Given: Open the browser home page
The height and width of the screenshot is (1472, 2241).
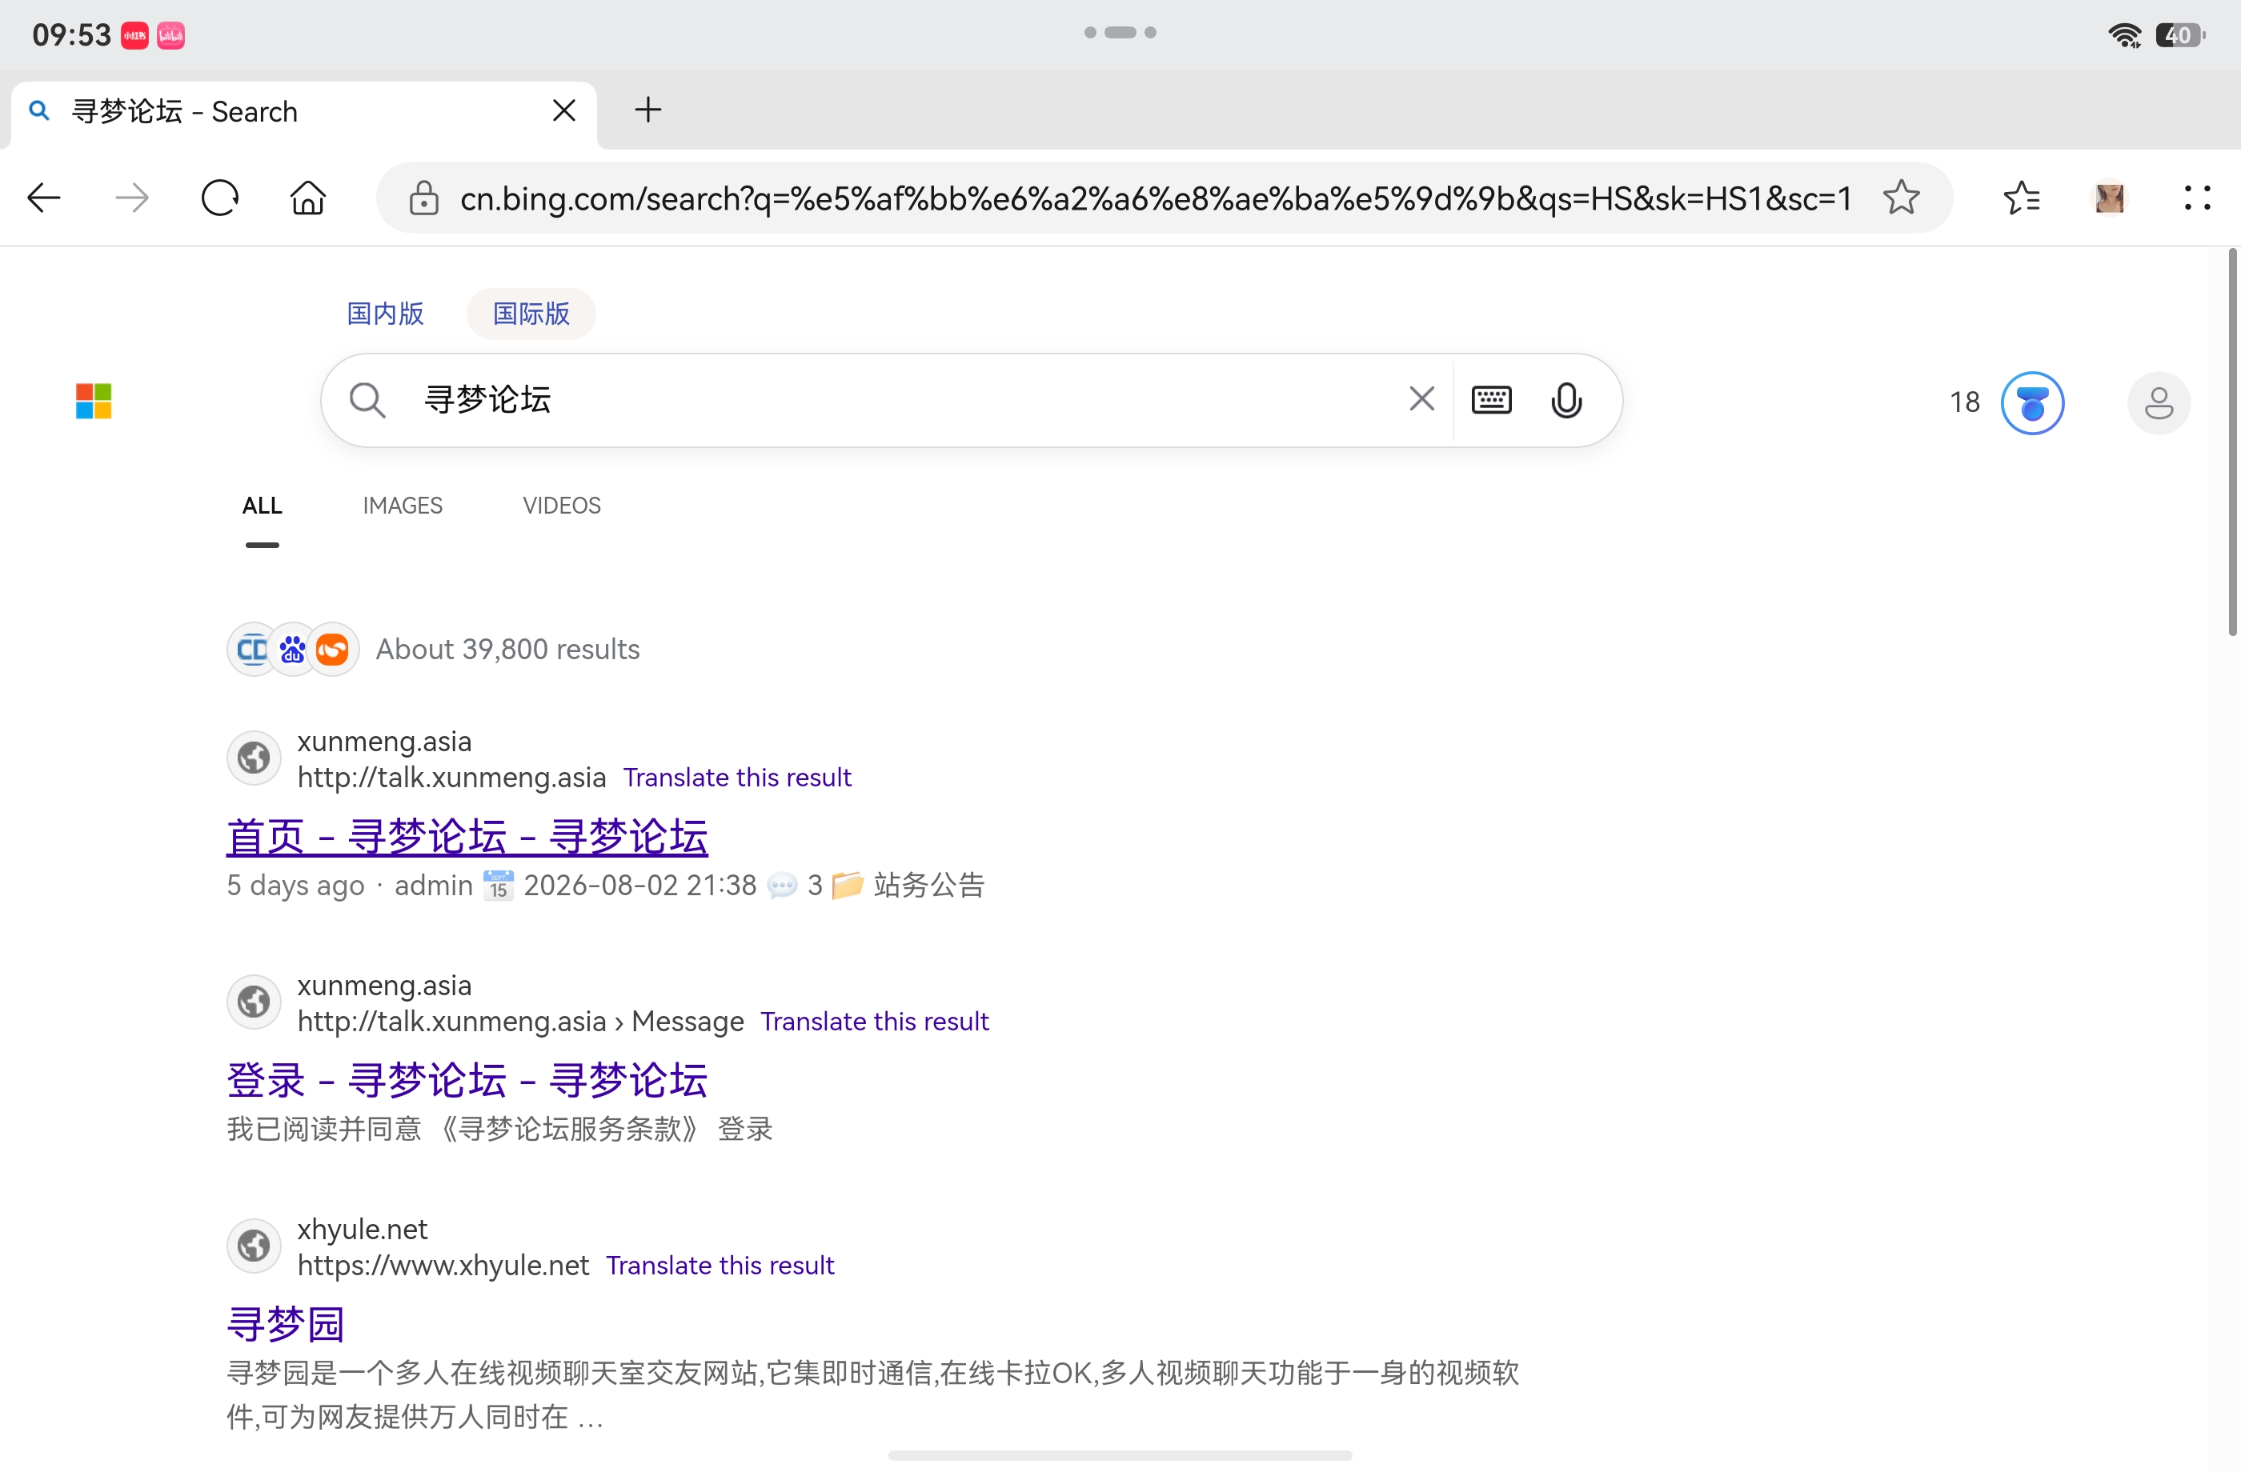Looking at the screenshot, I should (x=308, y=198).
